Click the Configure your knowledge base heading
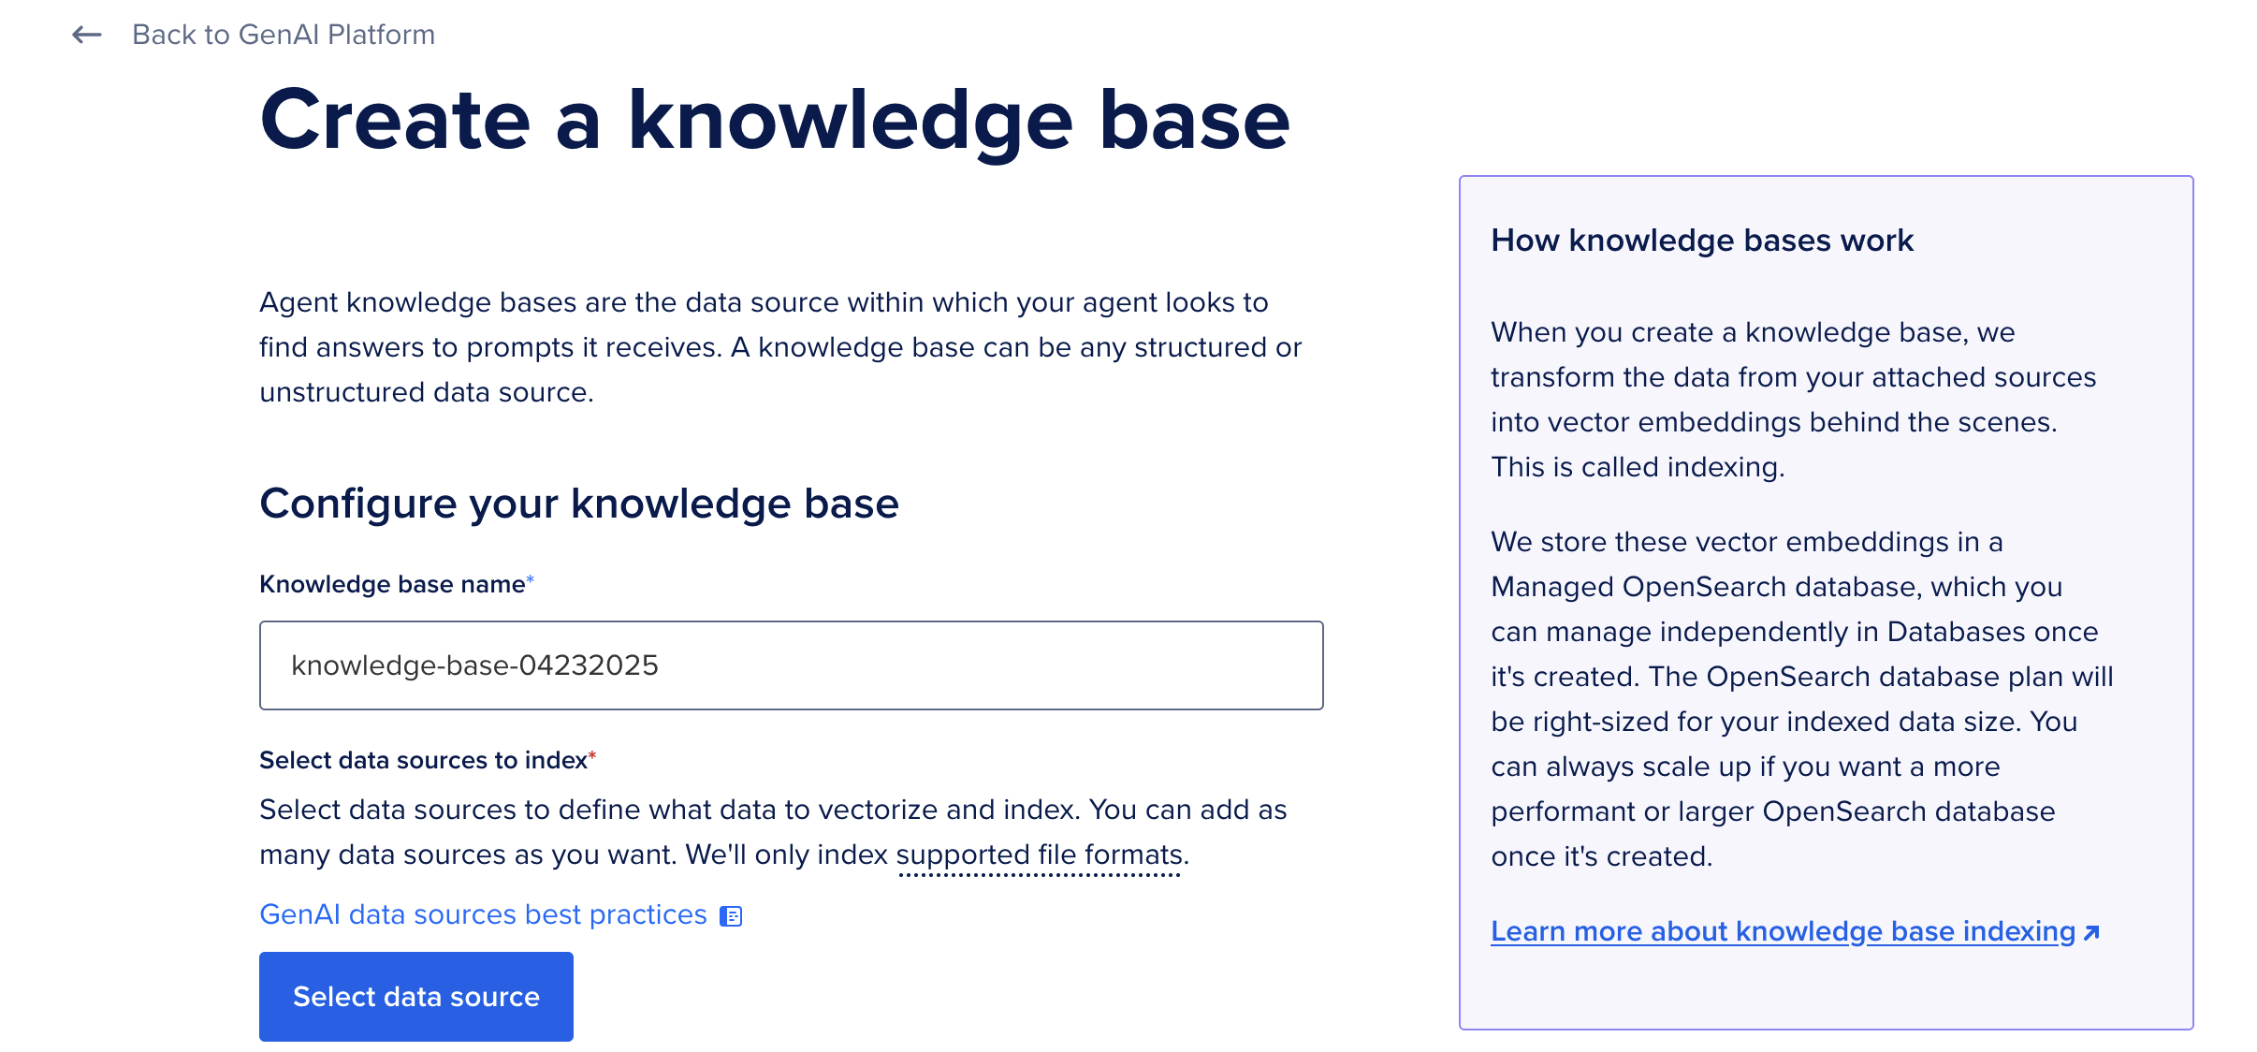 578,504
